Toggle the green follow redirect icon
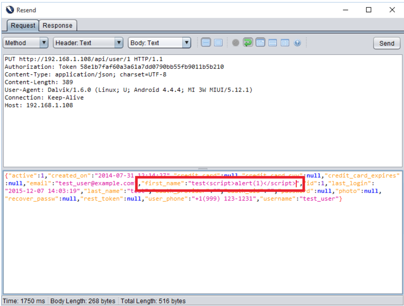The height and width of the screenshot is (306, 404). point(248,43)
